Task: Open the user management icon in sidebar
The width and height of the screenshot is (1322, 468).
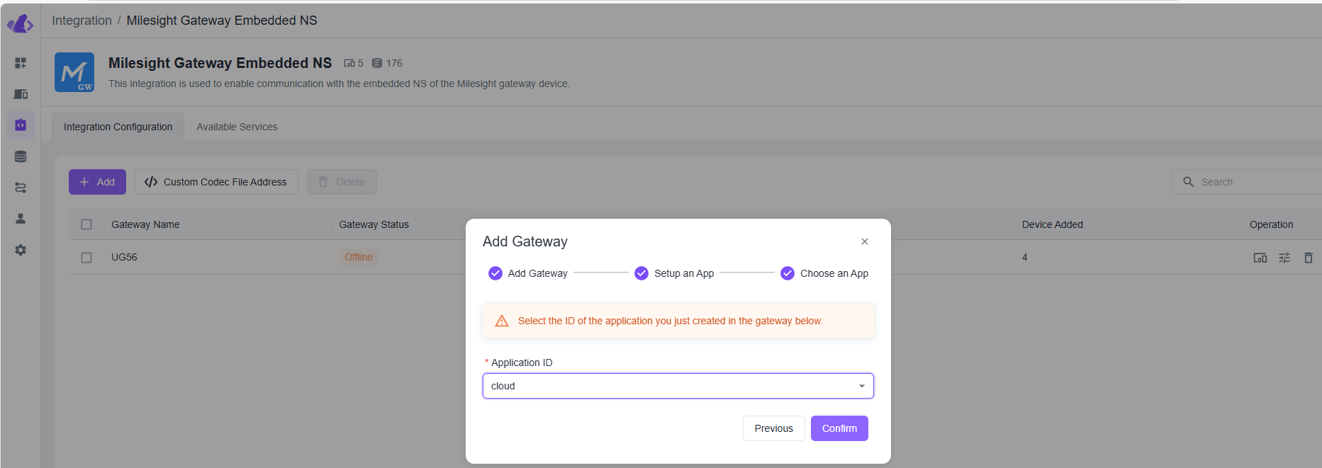Action: click(x=21, y=219)
